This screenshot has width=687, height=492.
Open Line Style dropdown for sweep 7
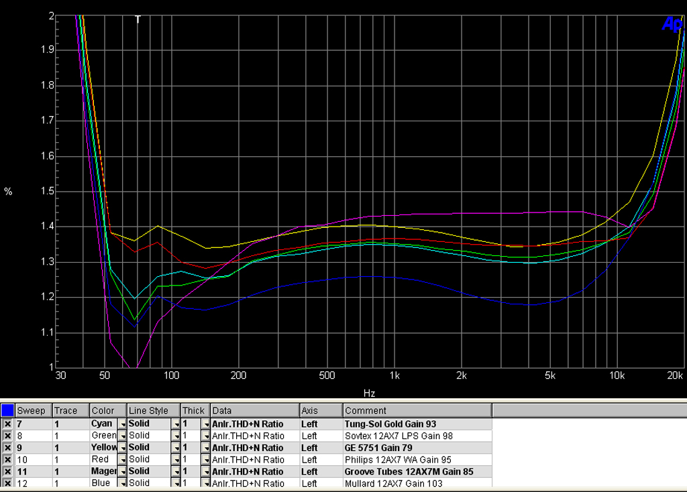[176, 424]
